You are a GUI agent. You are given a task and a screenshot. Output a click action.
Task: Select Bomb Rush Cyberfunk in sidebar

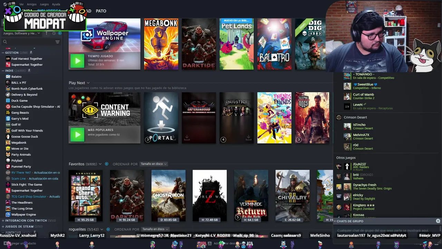(27, 89)
